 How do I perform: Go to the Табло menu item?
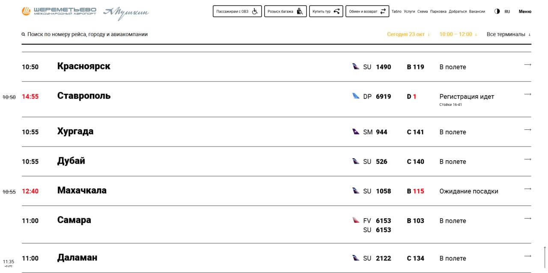pos(396,12)
